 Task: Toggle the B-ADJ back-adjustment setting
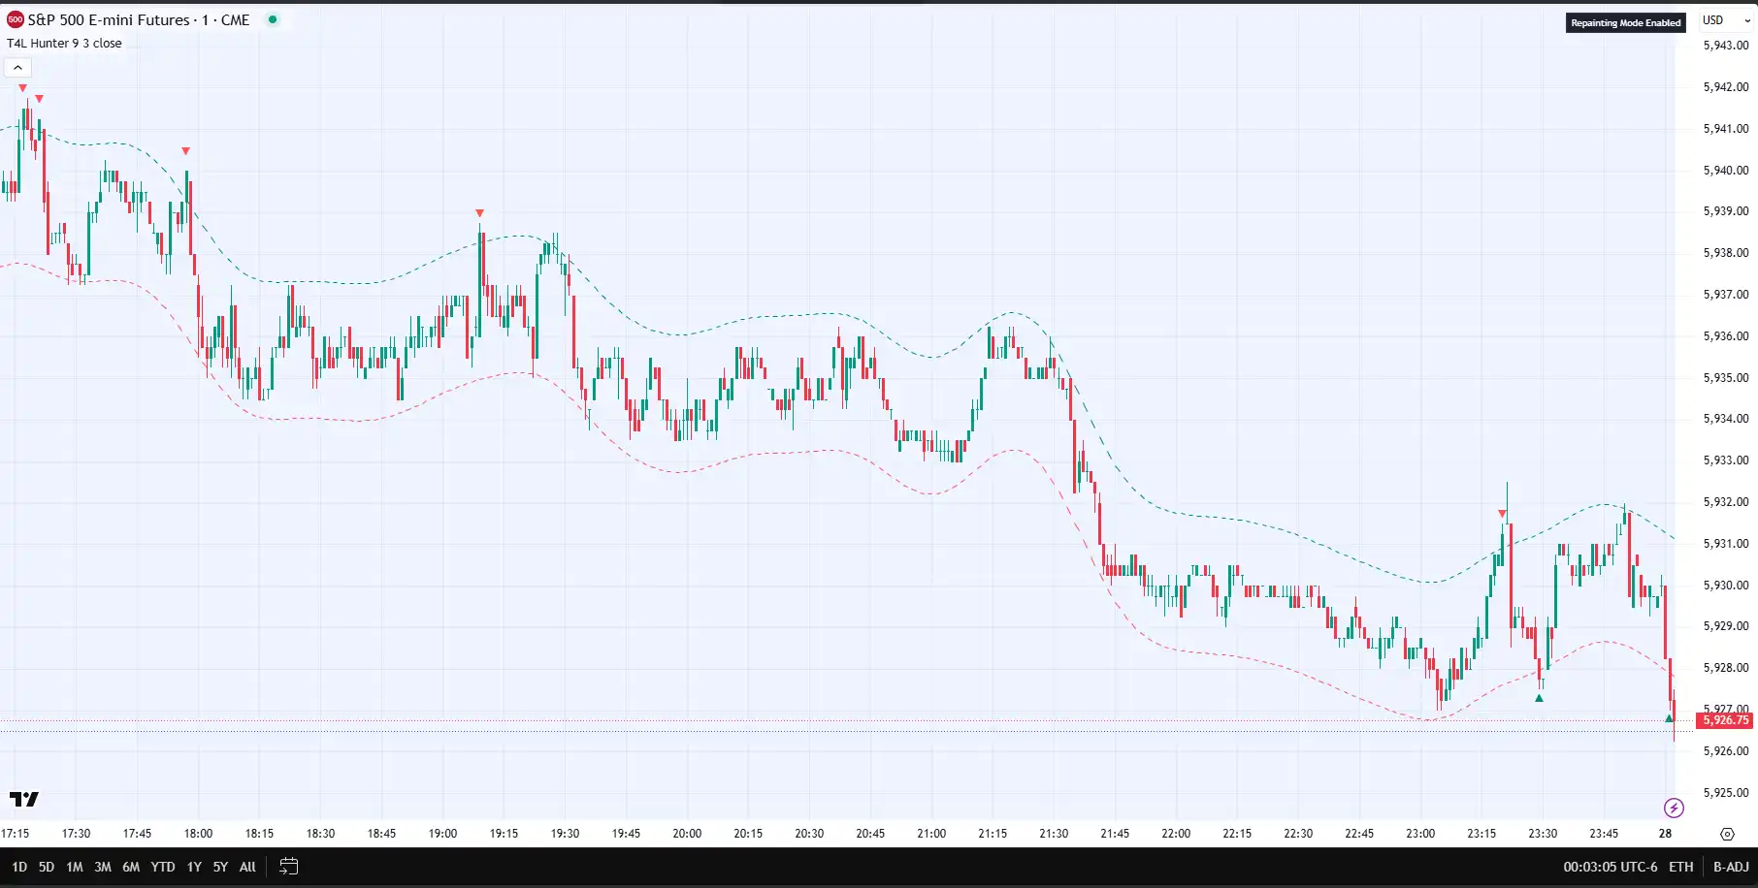(1731, 867)
